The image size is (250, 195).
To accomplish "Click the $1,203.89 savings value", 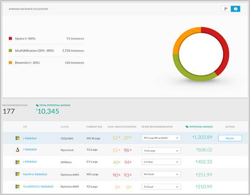I will pyautogui.click(x=203, y=137).
